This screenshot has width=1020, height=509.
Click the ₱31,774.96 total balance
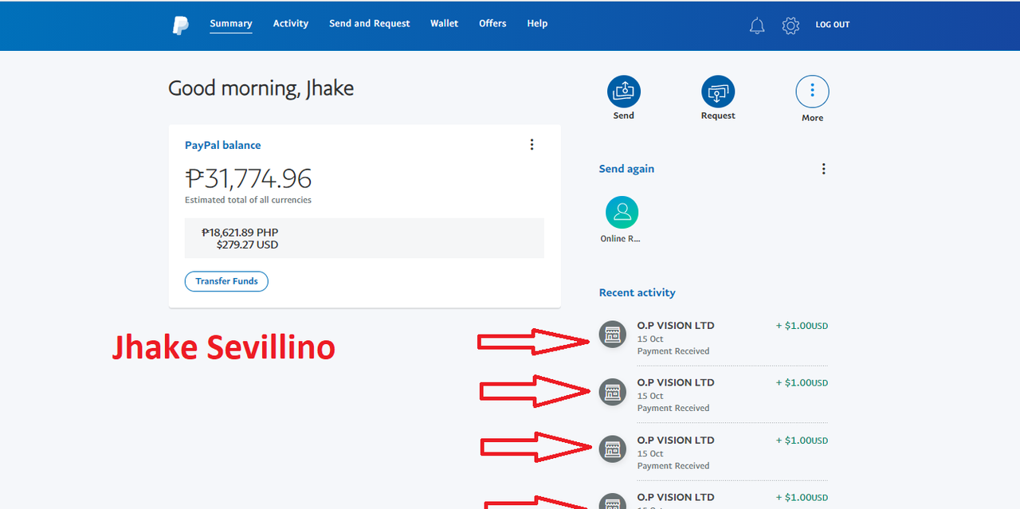click(x=248, y=178)
